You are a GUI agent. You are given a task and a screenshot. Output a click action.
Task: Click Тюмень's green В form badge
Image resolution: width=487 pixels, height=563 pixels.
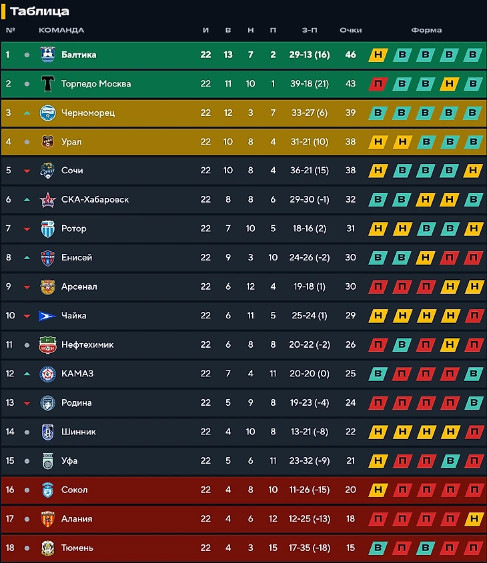(378, 548)
